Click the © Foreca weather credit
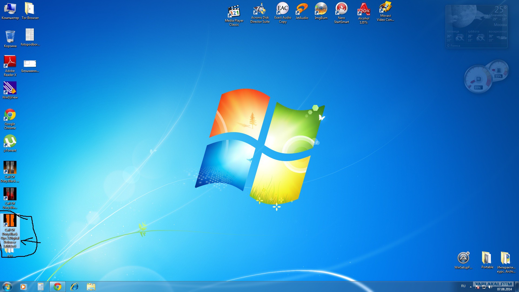519x292 pixels. pyautogui.click(x=454, y=46)
